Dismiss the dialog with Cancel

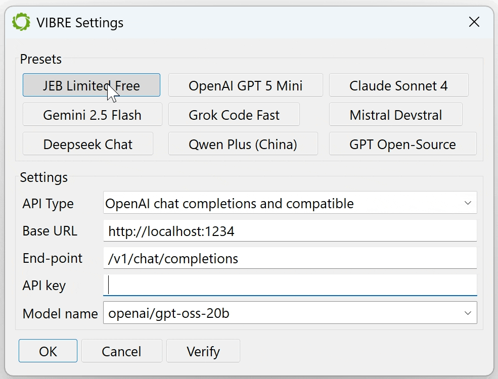pyautogui.click(x=122, y=351)
